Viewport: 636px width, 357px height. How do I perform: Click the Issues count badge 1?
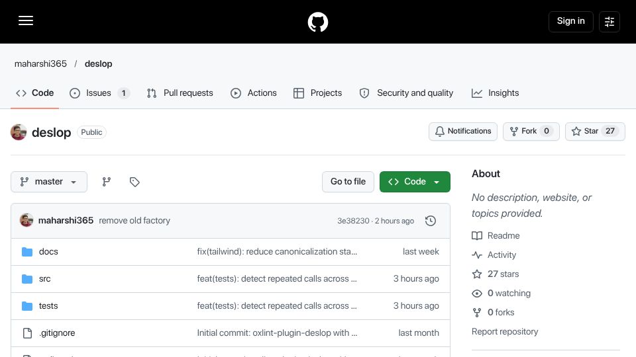(x=124, y=93)
